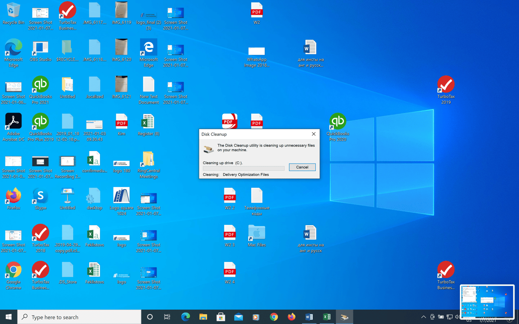Click the Disk Cleanup progress bar
The width and height of the screenshot is (519, 324).
[x=243, y=168]
